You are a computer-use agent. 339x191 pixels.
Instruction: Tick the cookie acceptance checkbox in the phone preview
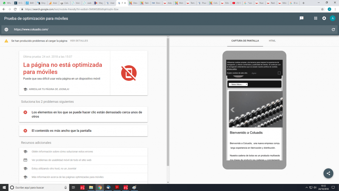[279, 73]
